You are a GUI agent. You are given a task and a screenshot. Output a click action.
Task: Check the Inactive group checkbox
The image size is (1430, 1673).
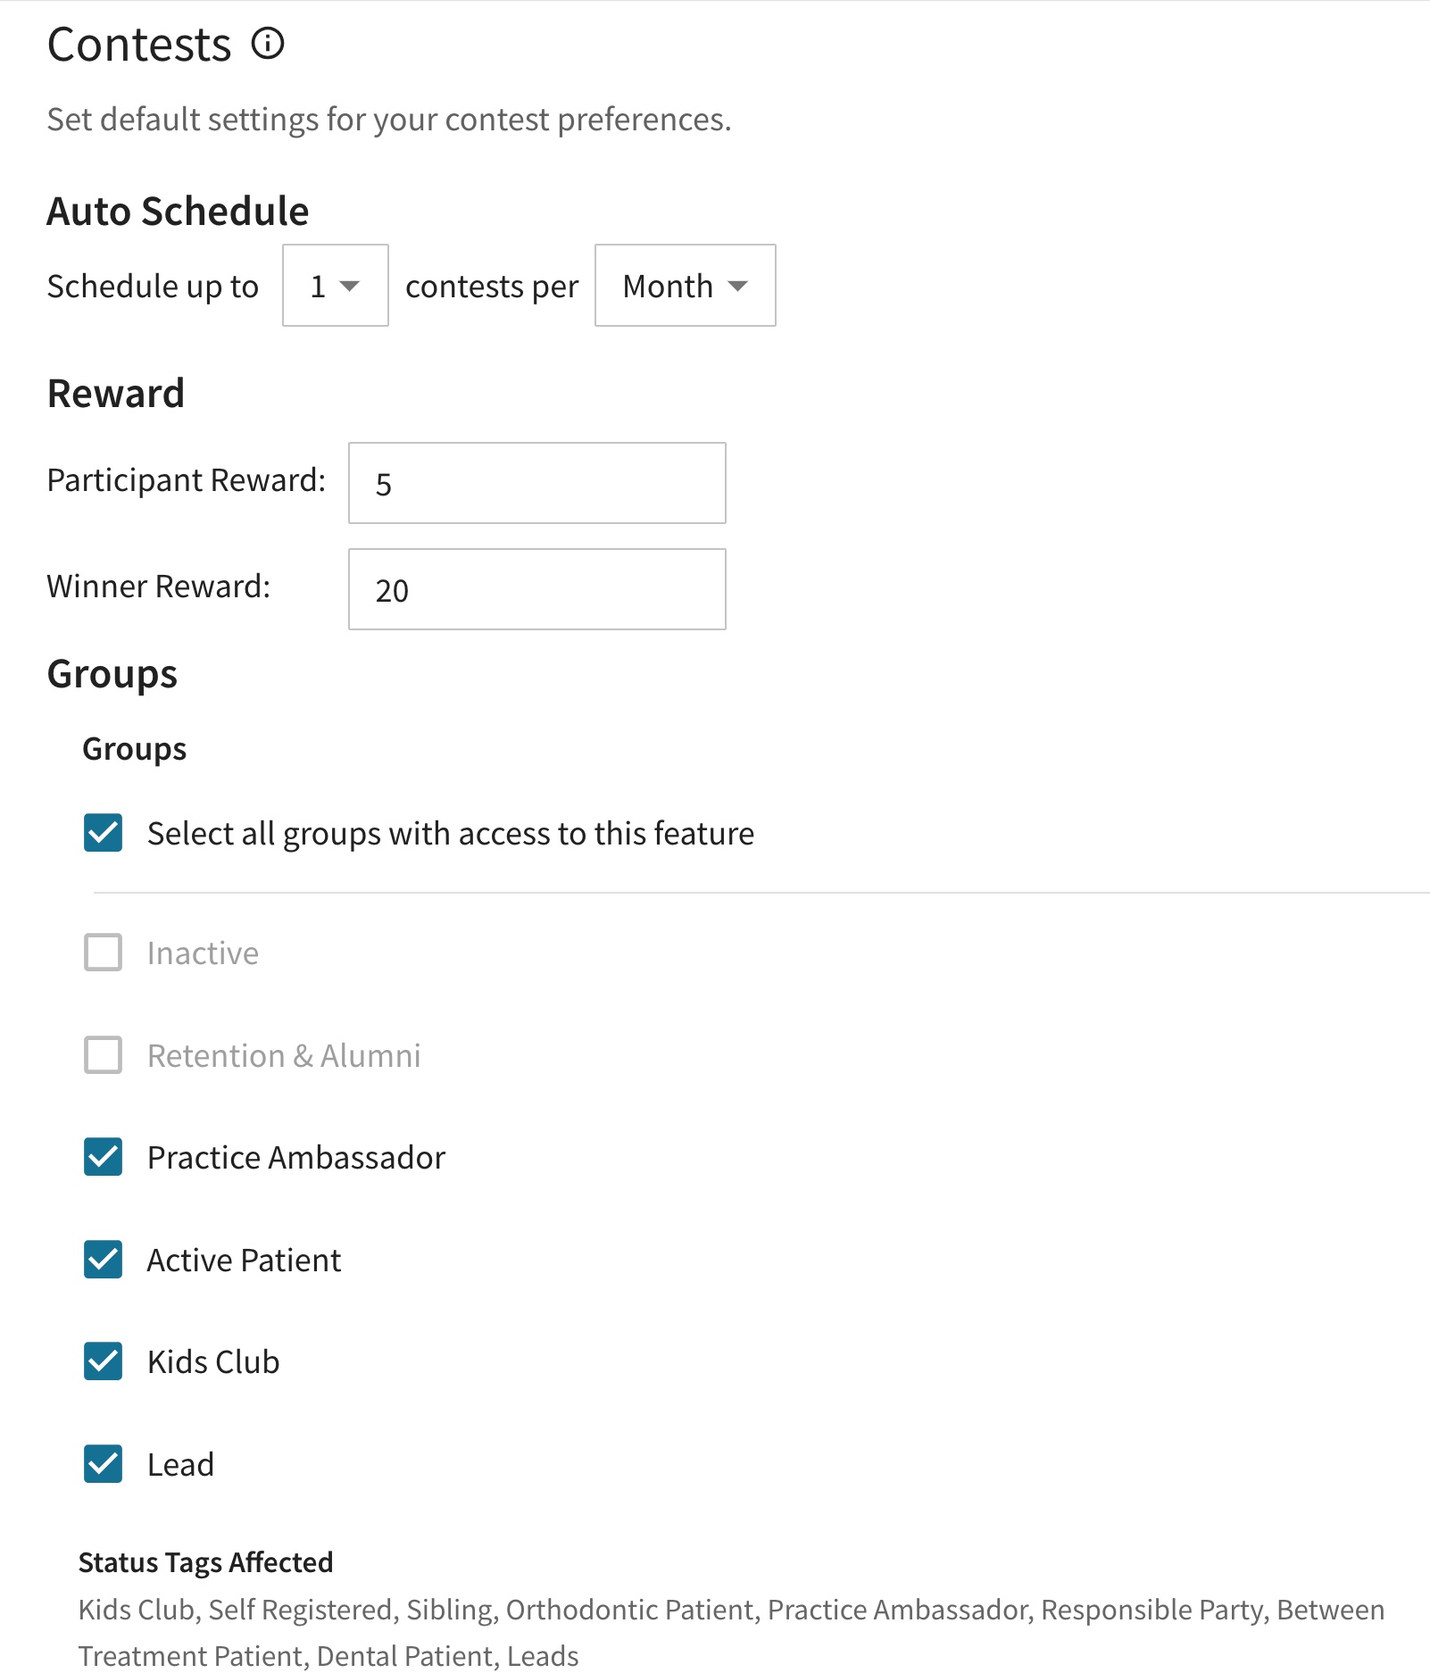104,953
